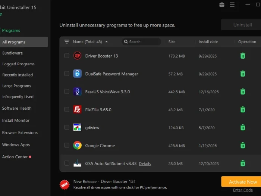Tick the FileZilla 3.65.0 checkbox
The width and height of the screenshot is (261, 196).
67,109
